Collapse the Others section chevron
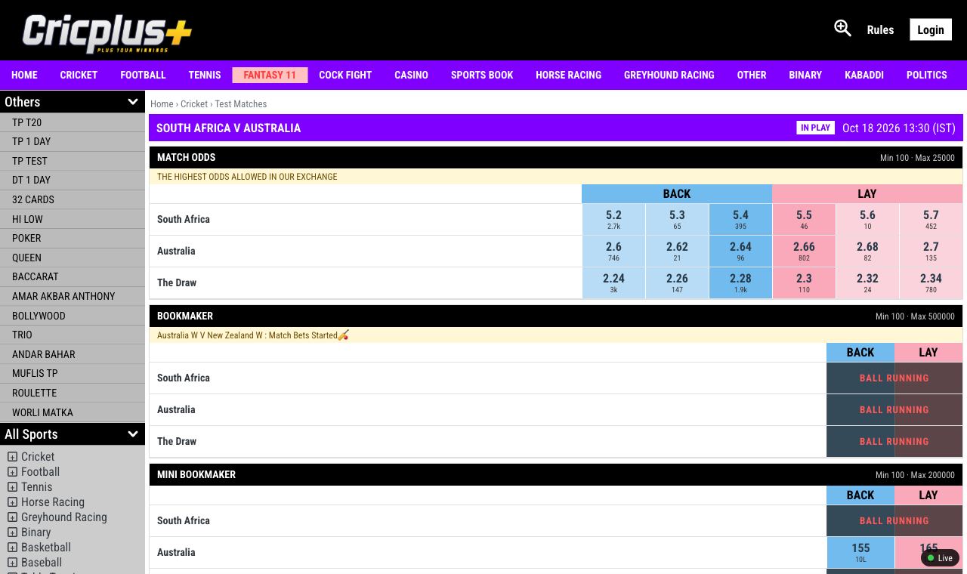The image size is (967, 574). [133, 102]
